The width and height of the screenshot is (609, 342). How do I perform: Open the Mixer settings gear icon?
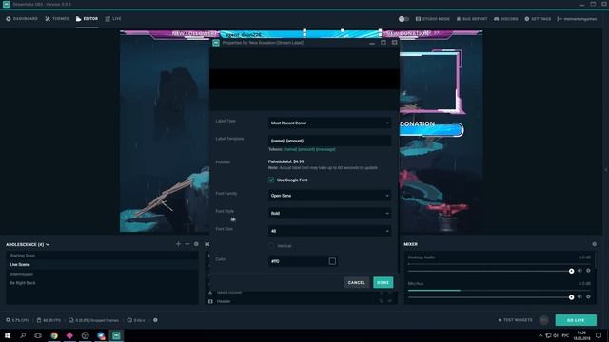point(594,244)
